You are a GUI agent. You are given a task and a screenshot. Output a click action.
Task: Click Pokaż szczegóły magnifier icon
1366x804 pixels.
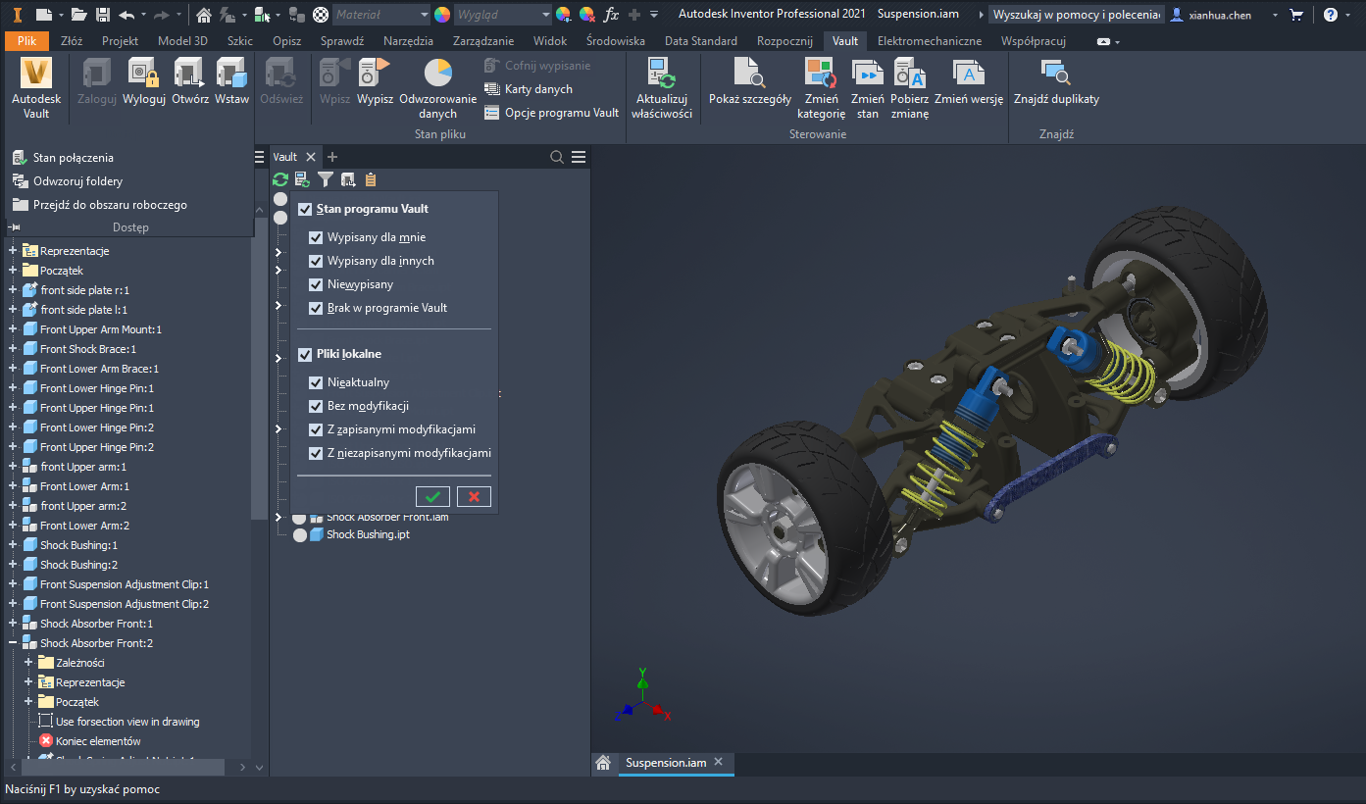[x=750, y=82]
